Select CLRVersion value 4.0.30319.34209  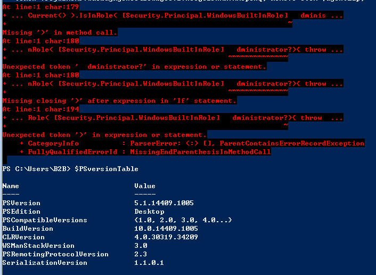[x=166, y=237]
